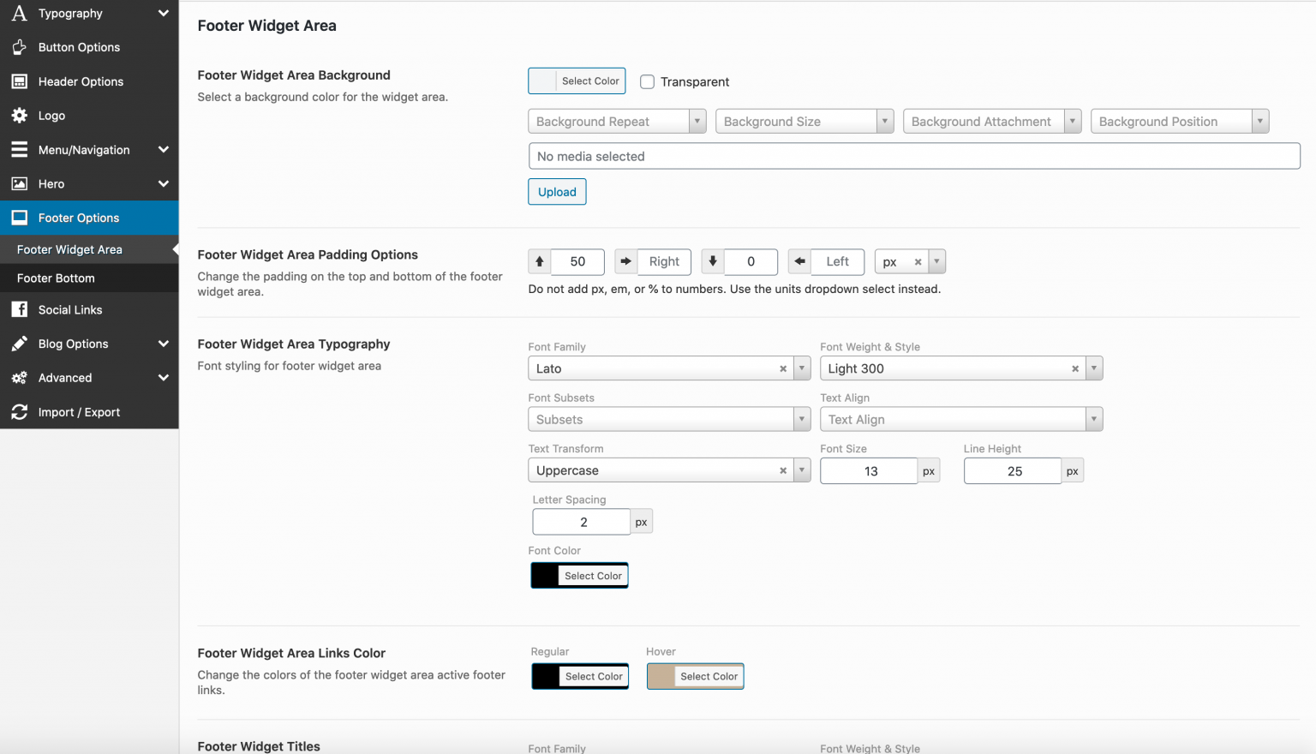This screenshot has height=754, width=1316.
Task: Click the Import / Export refresh icon
Action: pyautogui.click(x=19, y=412)
